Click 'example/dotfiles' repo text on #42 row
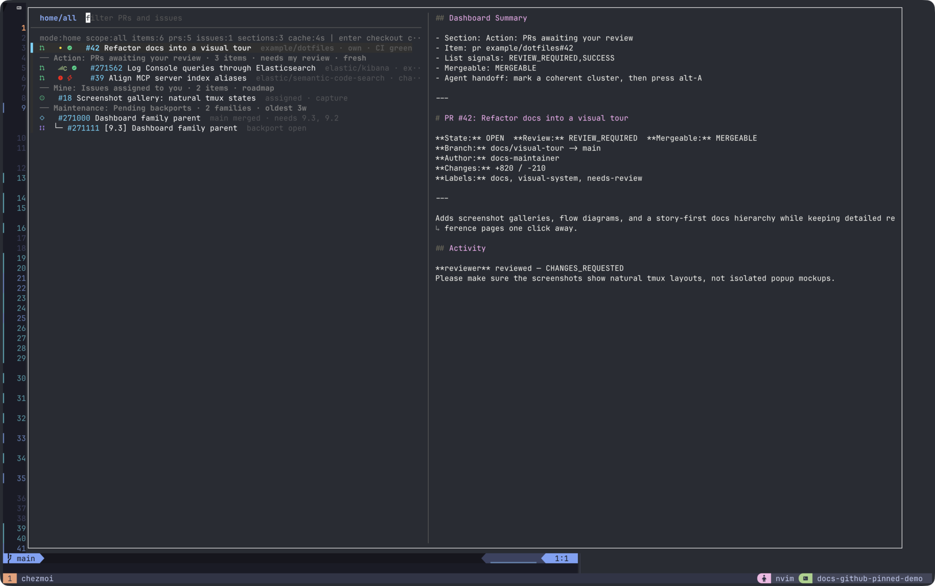Viewport: 935px width, 586px height. (x=297, y=48)
